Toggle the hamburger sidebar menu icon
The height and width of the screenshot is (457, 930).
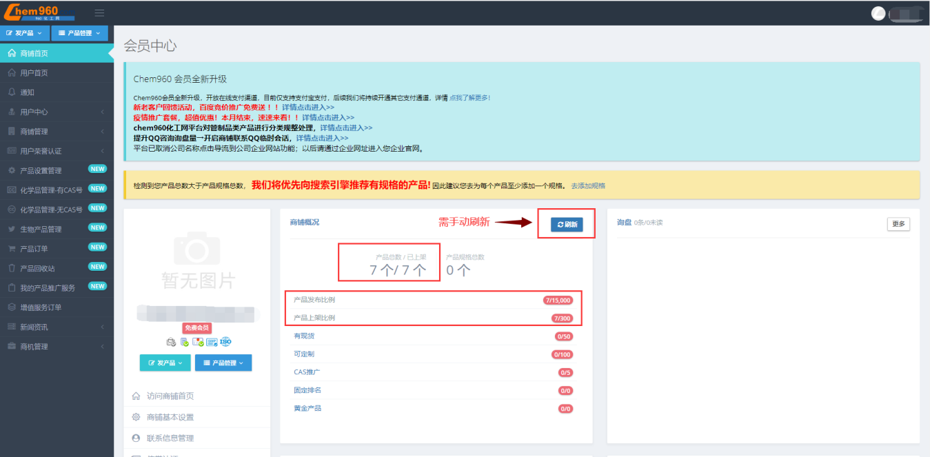coord(99,13)
